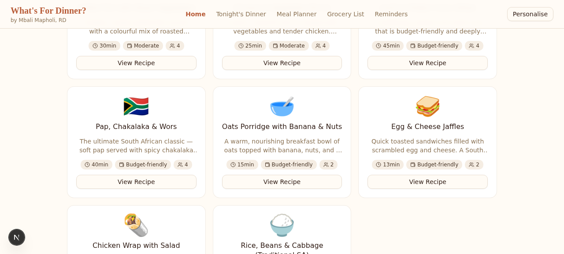Screen dimensions: 564x254
Task: Select the Chicken Wrap with Salad title
Action: pyautogui.click(x=136, y=246)
